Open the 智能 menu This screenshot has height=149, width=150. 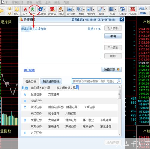pyautogui.click(x=39, y=2)
